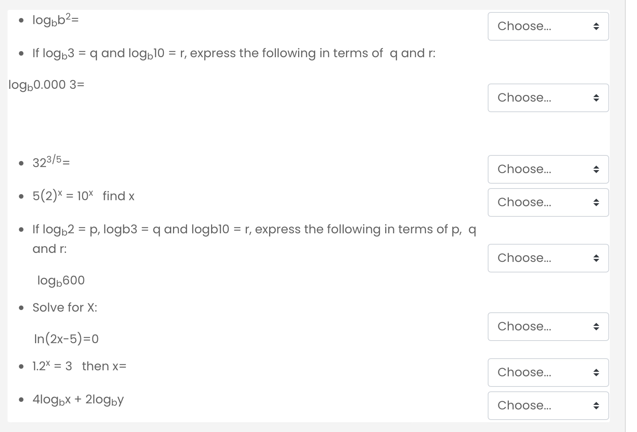This screenshot has width=637, height=432.
Task: Click the expression ln(2x-5)=0
Action: coord(66,338)
